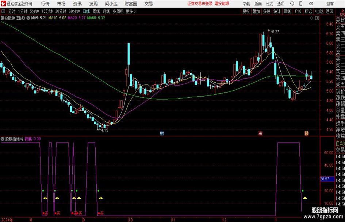This screenshot has width=345, height=222.
Task: Switch to 60分钟 period tab
Action: point(74,11)
